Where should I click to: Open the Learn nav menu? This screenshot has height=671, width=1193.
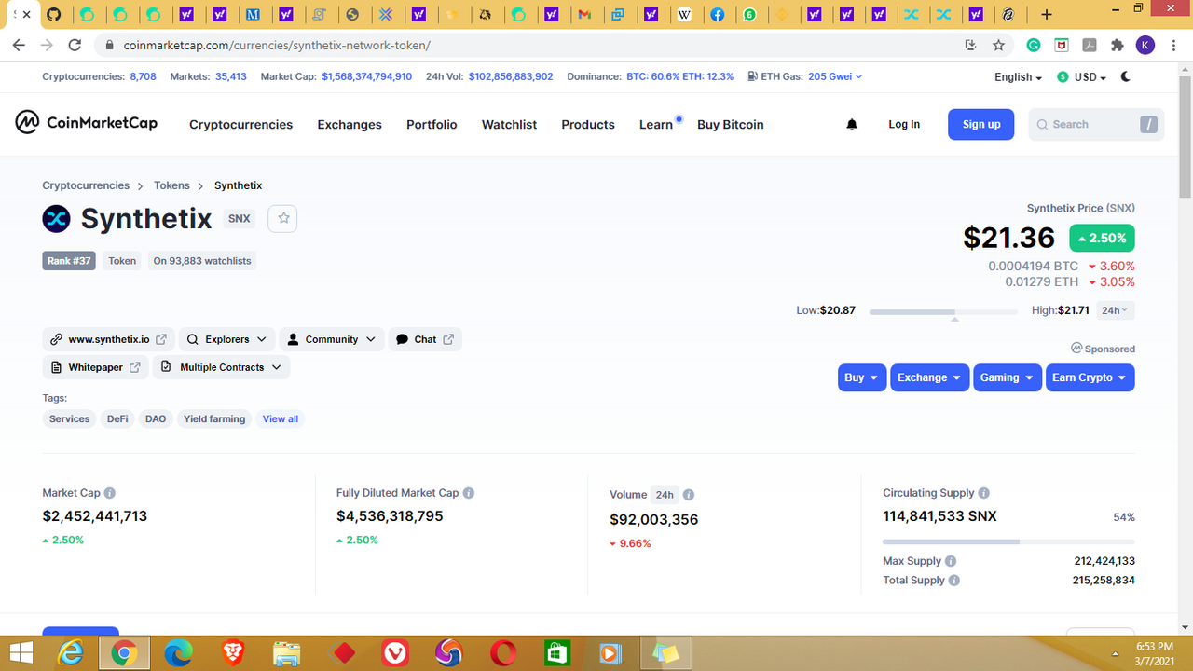click(656, 124)
